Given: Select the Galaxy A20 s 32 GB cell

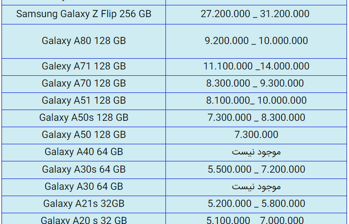Looking at the screenshot, I should click(x=84, y=219).
